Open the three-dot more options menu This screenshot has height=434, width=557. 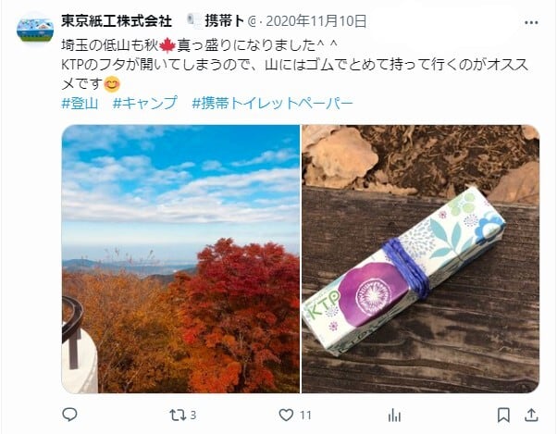click(531, 23)
